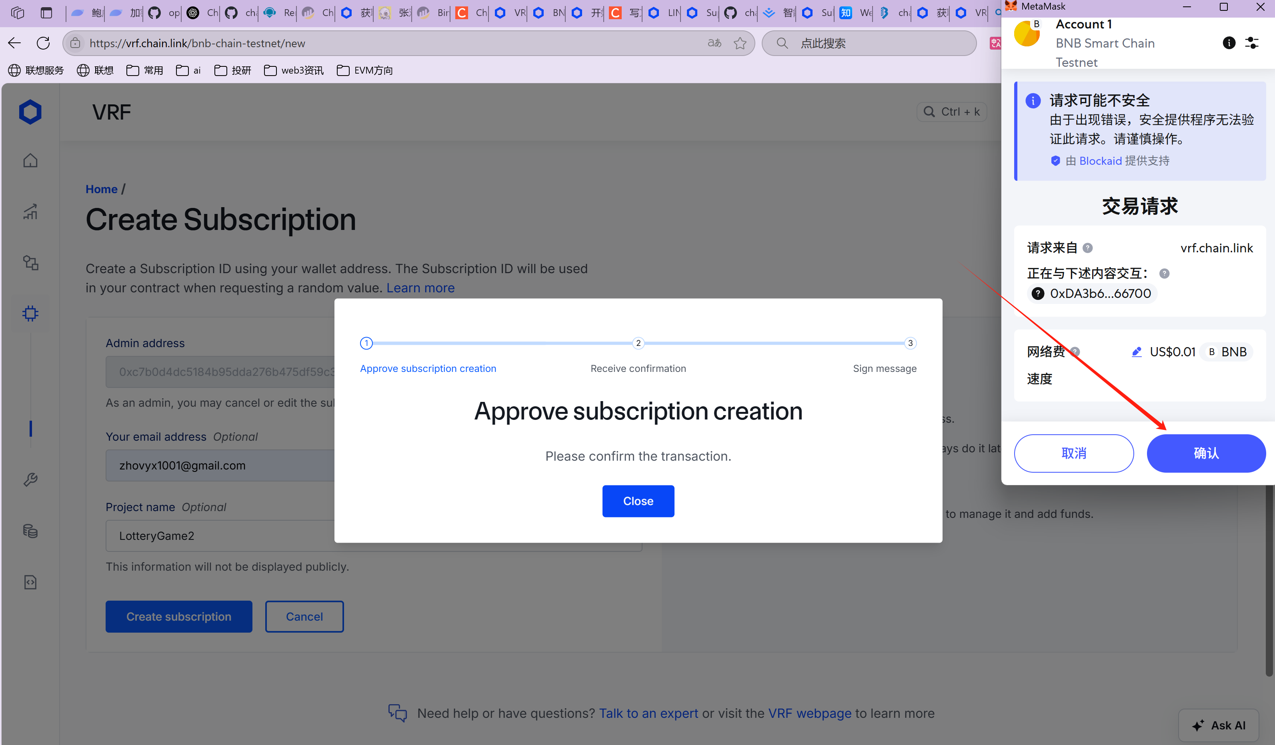Click the Chainlink hexagon logo in sidebar

(30, 112)
